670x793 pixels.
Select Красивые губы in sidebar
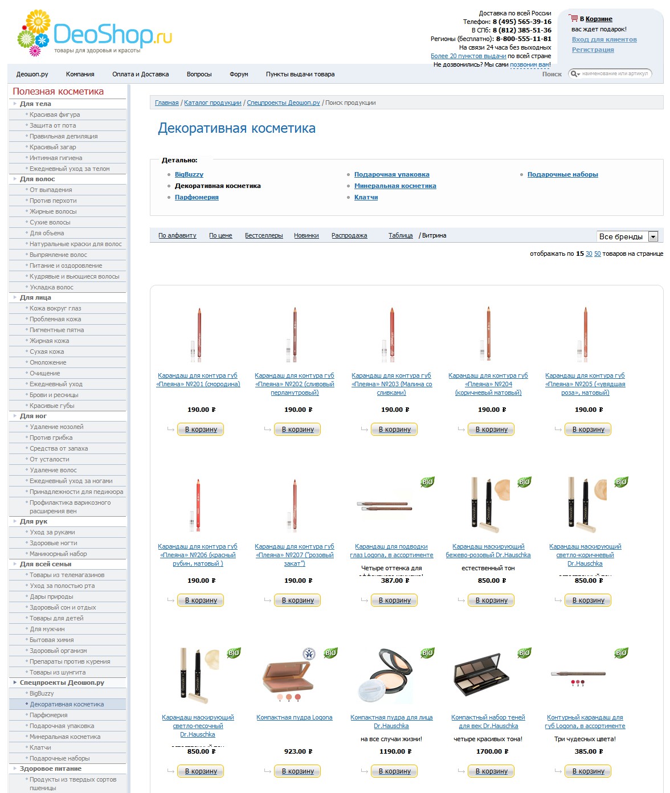[52, 406]
